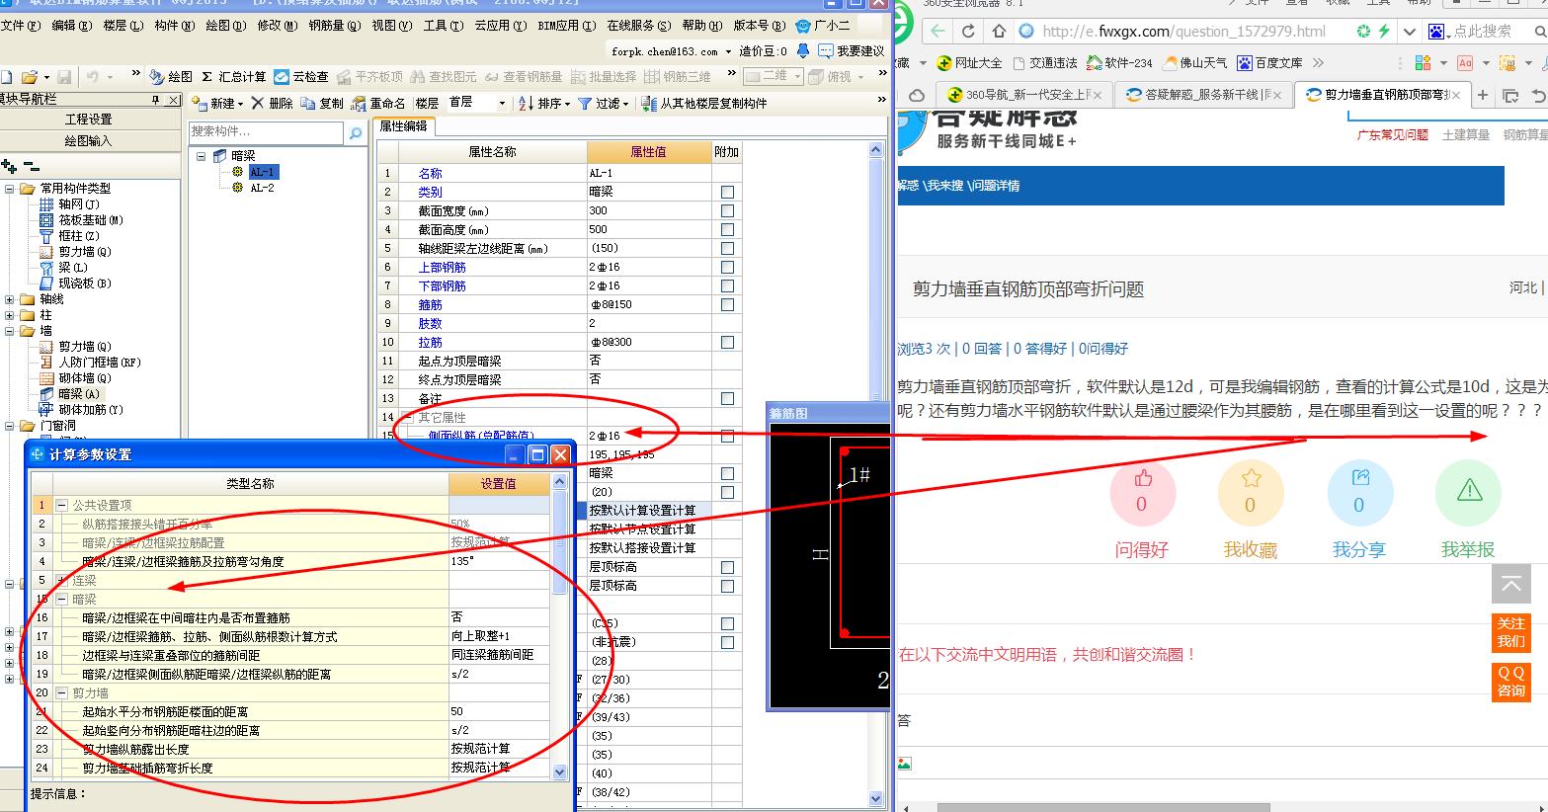Select the AL-2 component
Screen dimensions: 1548x812
262,188
